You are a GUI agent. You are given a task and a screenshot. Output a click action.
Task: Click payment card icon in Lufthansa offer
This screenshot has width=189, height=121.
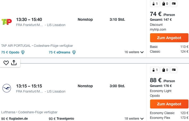pyautogui.click(x=173, y=70)
